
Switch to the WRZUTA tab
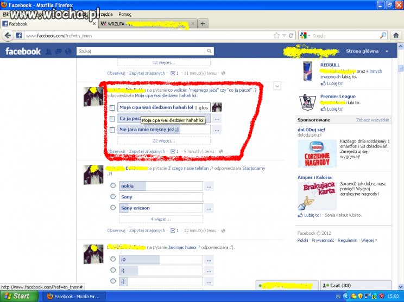coord(148,24)
